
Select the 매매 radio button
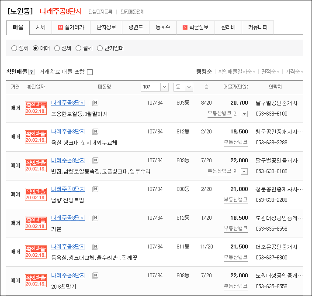(x=36, y=48)
